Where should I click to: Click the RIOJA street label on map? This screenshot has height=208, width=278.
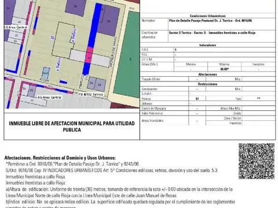point(44,80)
